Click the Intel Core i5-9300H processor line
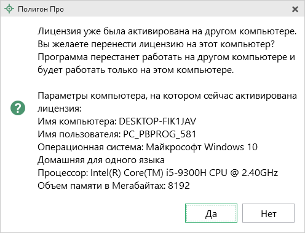 158,173
